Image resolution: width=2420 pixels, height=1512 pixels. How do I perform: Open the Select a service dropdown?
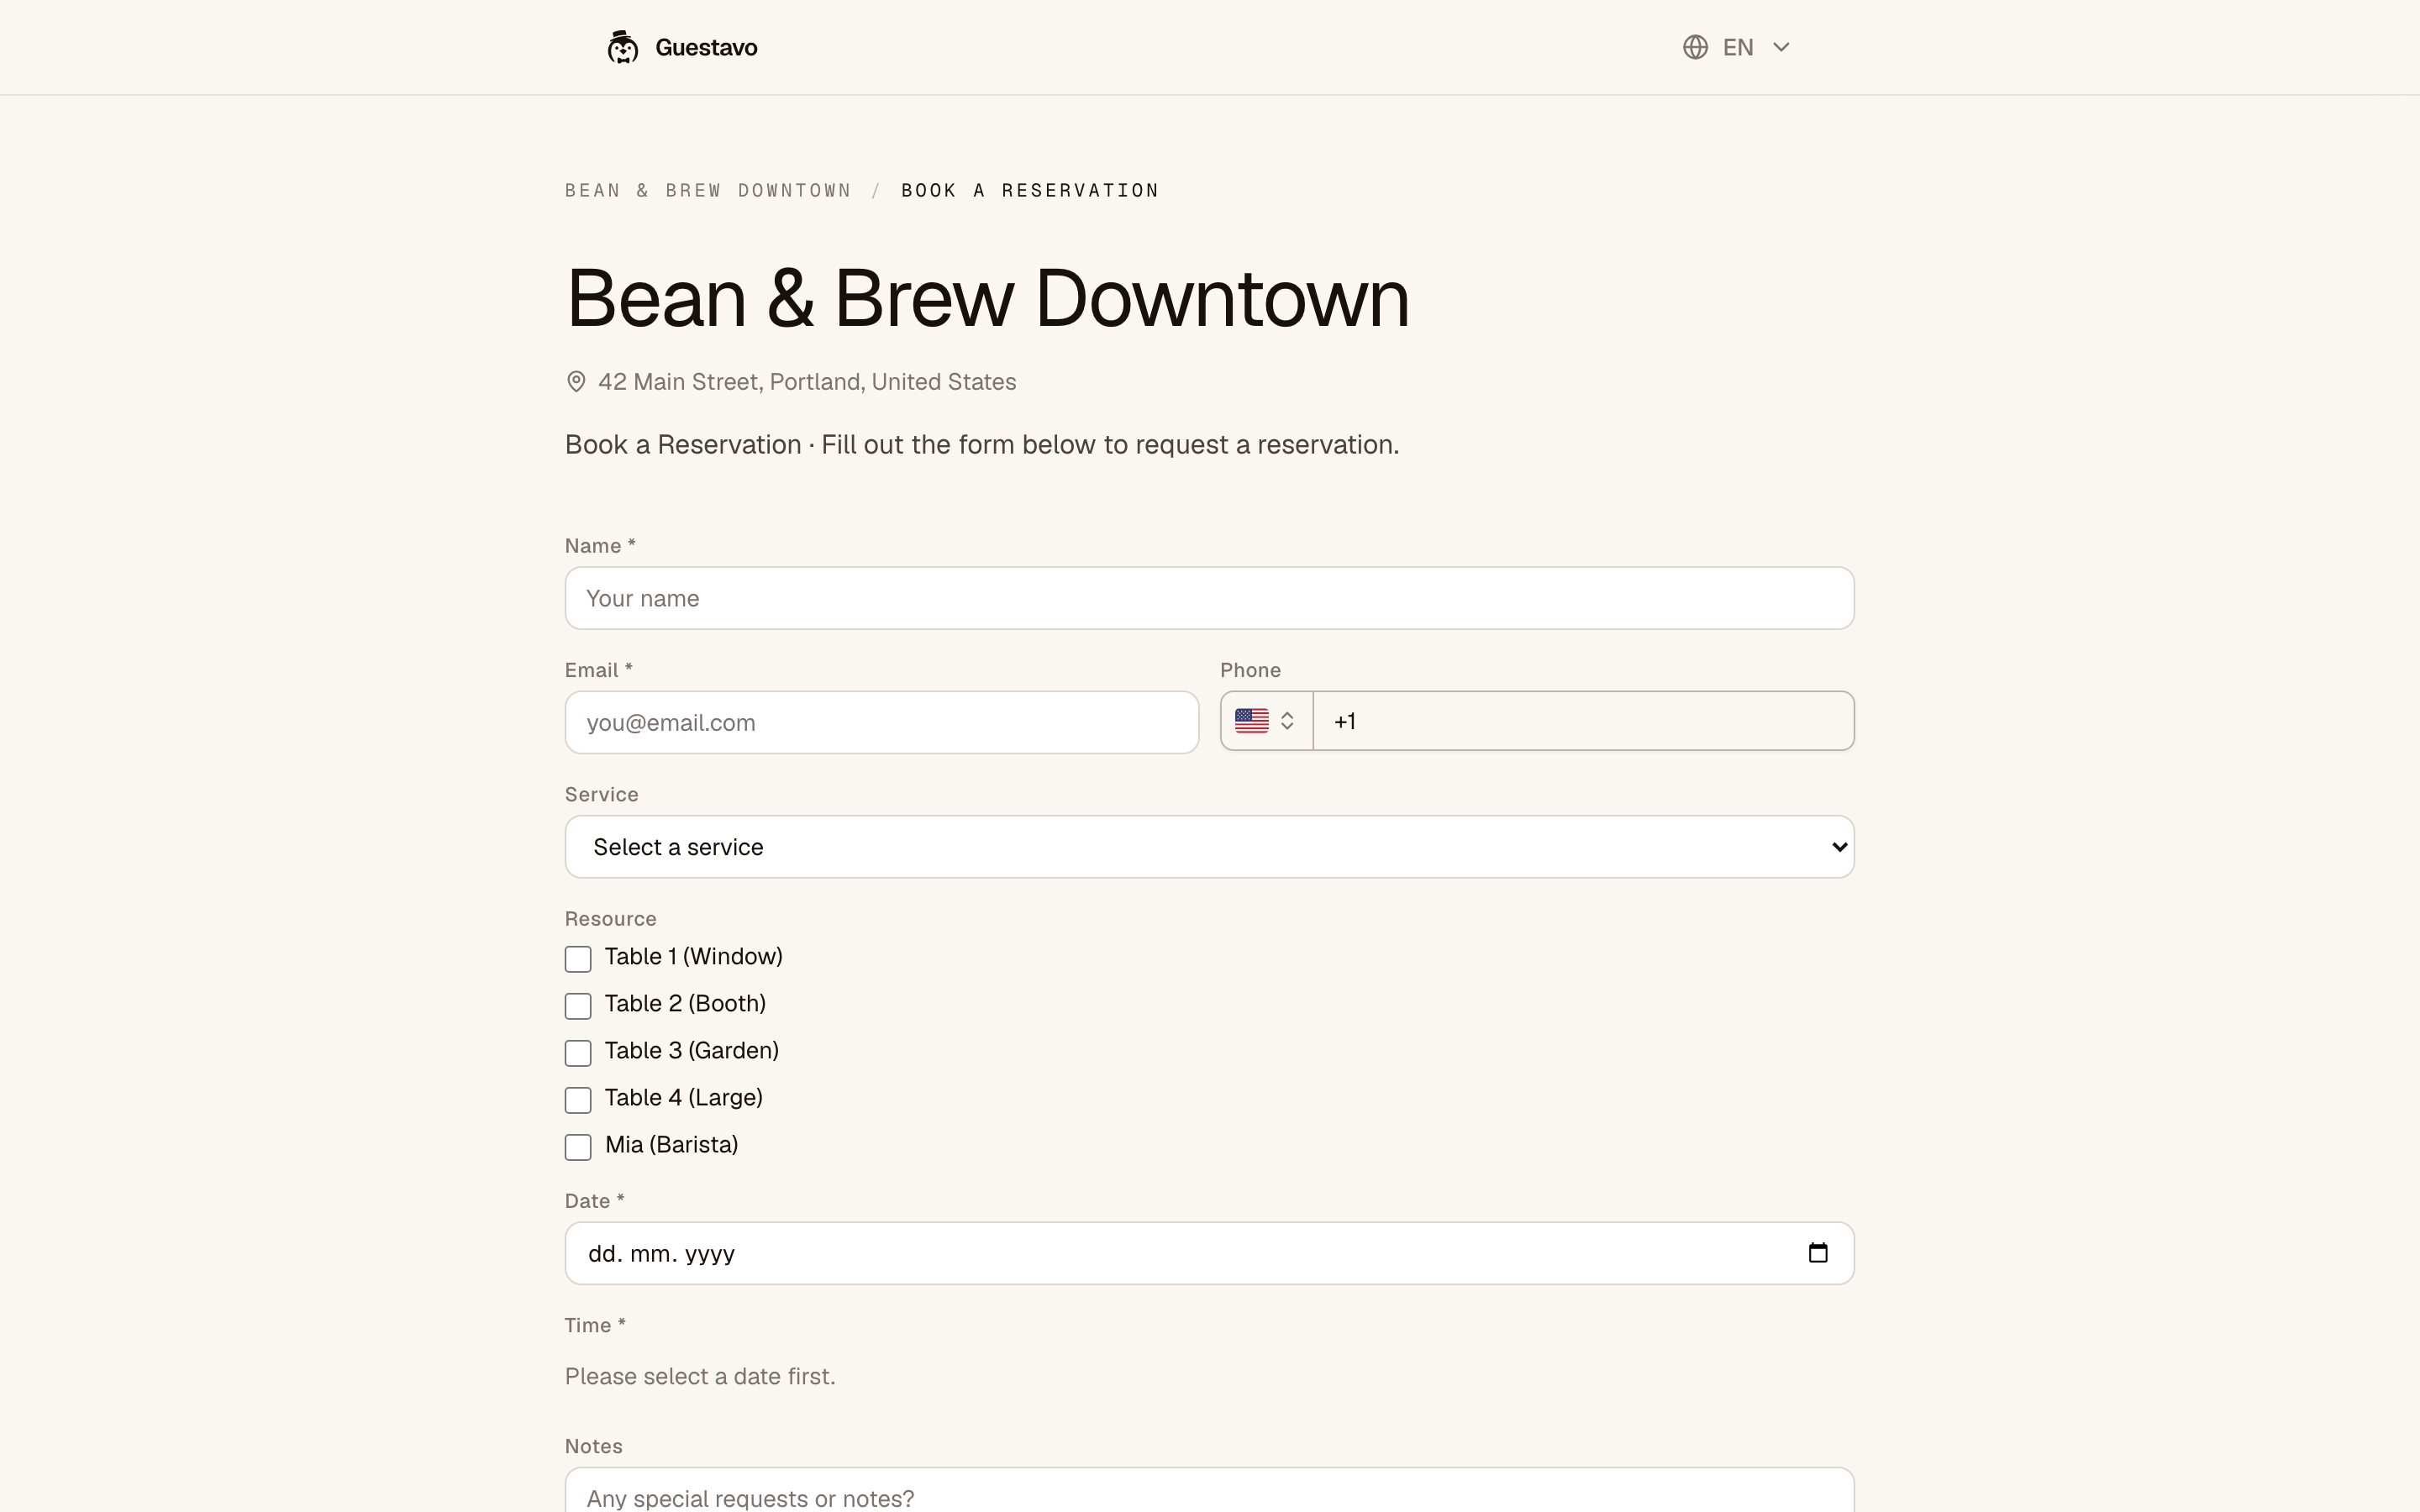coord(1210,847)
